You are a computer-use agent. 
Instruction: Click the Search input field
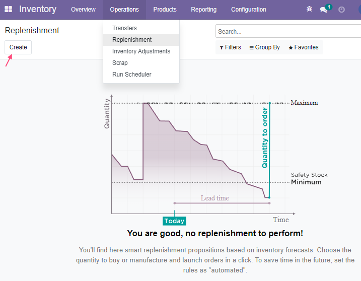coord(288,31)
